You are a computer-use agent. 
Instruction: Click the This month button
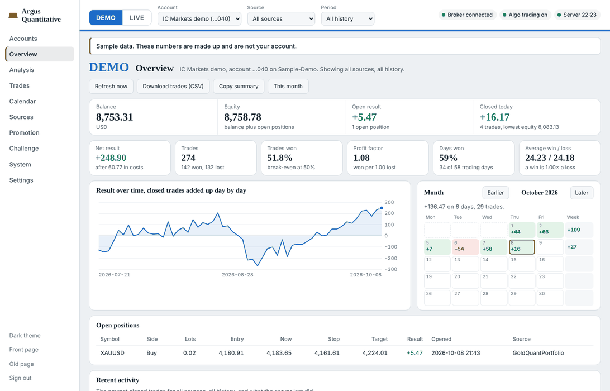(x=288, y=87)
